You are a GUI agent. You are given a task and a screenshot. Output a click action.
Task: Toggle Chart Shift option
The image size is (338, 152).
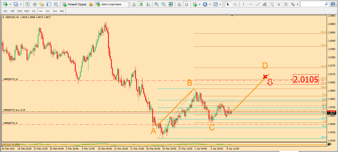pos(186,4)
